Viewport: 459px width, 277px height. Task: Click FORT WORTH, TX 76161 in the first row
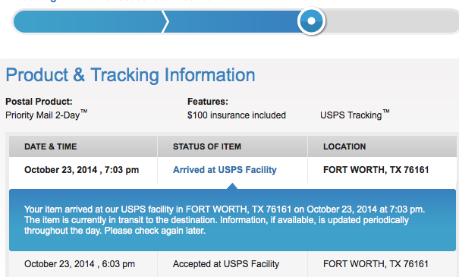[376, 170]
